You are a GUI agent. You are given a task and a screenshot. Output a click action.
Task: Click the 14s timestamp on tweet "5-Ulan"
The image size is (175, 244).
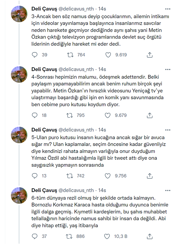point(102,130)
